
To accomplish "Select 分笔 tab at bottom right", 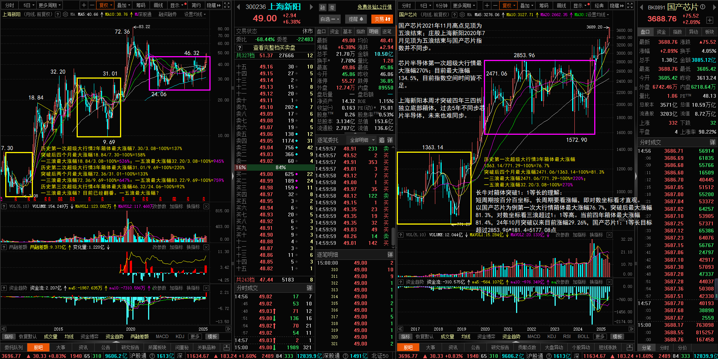I will pyautogui.click(x=646, y=348).
